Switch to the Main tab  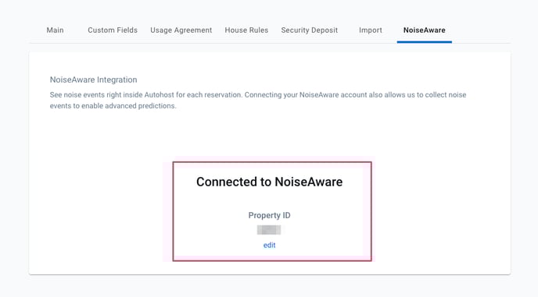tap(55, 30)
